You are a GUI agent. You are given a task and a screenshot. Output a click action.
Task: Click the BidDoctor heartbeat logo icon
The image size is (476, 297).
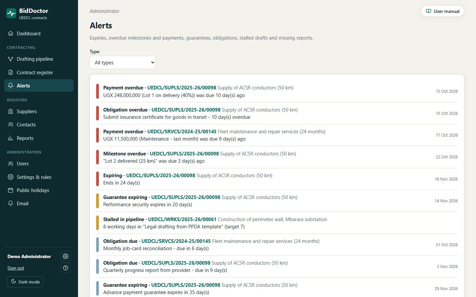(11, 14)
